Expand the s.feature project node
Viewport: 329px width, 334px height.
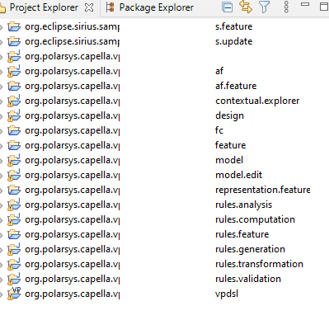2,26
